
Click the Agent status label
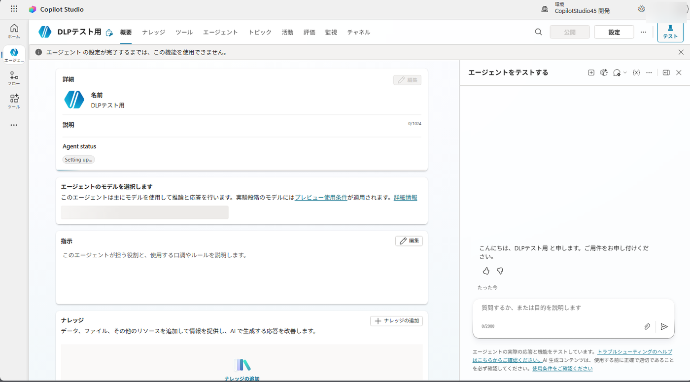coord(79,146)
